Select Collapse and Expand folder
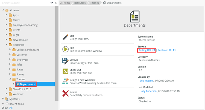This screenshot has width=205, height=110. (28, 50)
